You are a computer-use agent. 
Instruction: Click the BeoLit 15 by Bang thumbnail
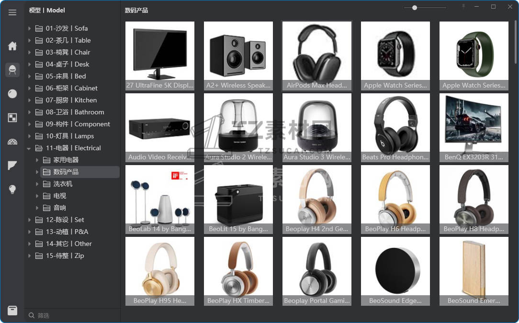tap(238, 200)
